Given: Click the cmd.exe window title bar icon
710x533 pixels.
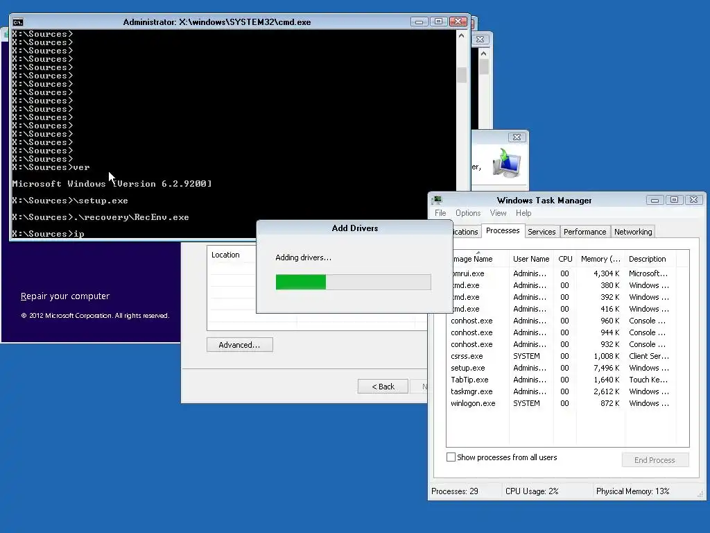Looking at the screenshot, I should point(18,22).
